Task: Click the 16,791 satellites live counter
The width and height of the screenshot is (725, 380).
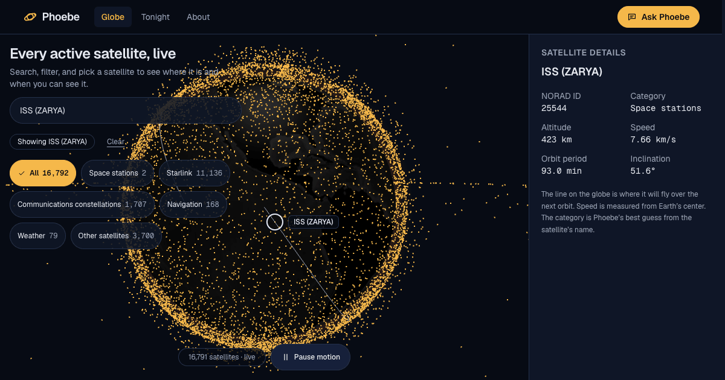Action: [x=222, y=357]
